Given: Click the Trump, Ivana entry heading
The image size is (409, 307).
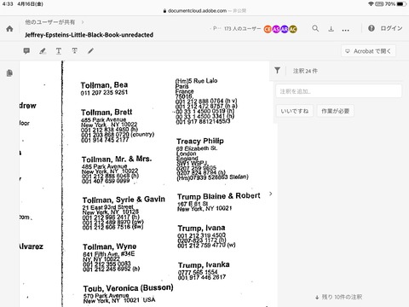Looking at the screenshot, I should pyautogui.click(x=201, y=229).
